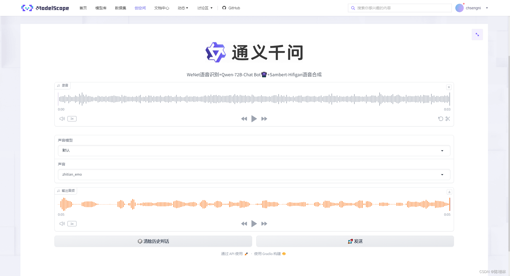The image size is (510, 276).
Task: Click the 录音 recording waveform
Action: [x=254, y=99]
